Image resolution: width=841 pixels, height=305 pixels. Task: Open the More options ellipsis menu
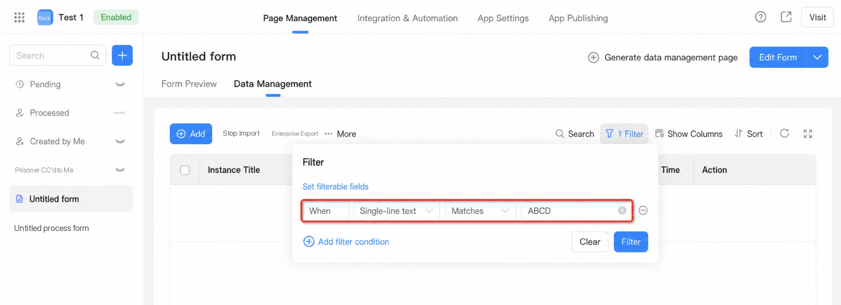coord(340,134)
